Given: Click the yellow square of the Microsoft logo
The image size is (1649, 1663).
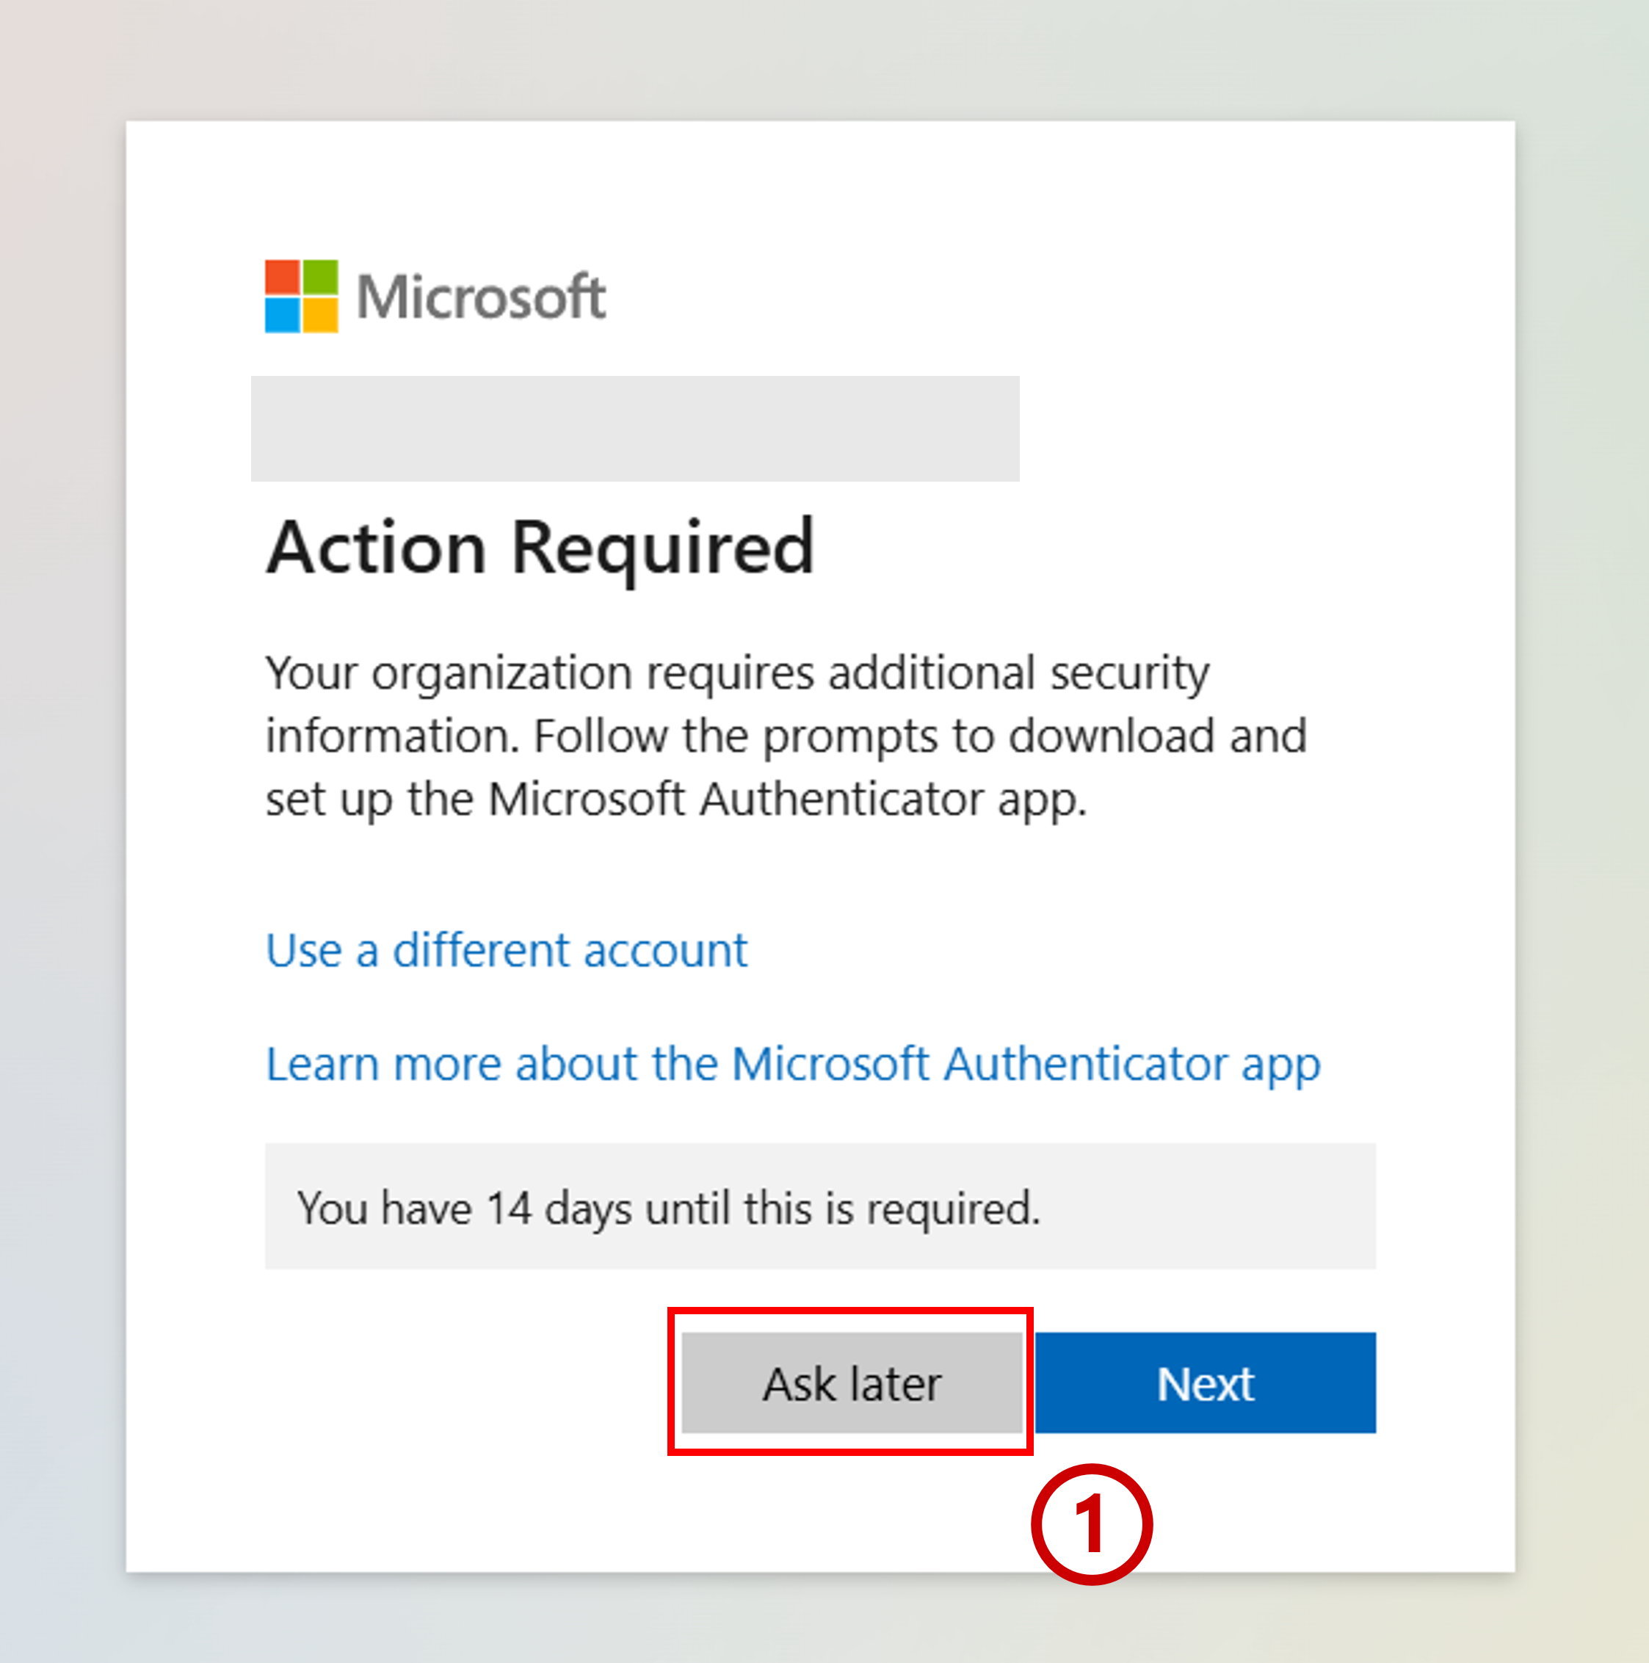Looking at the screenshot, I should tap(320, 315).
